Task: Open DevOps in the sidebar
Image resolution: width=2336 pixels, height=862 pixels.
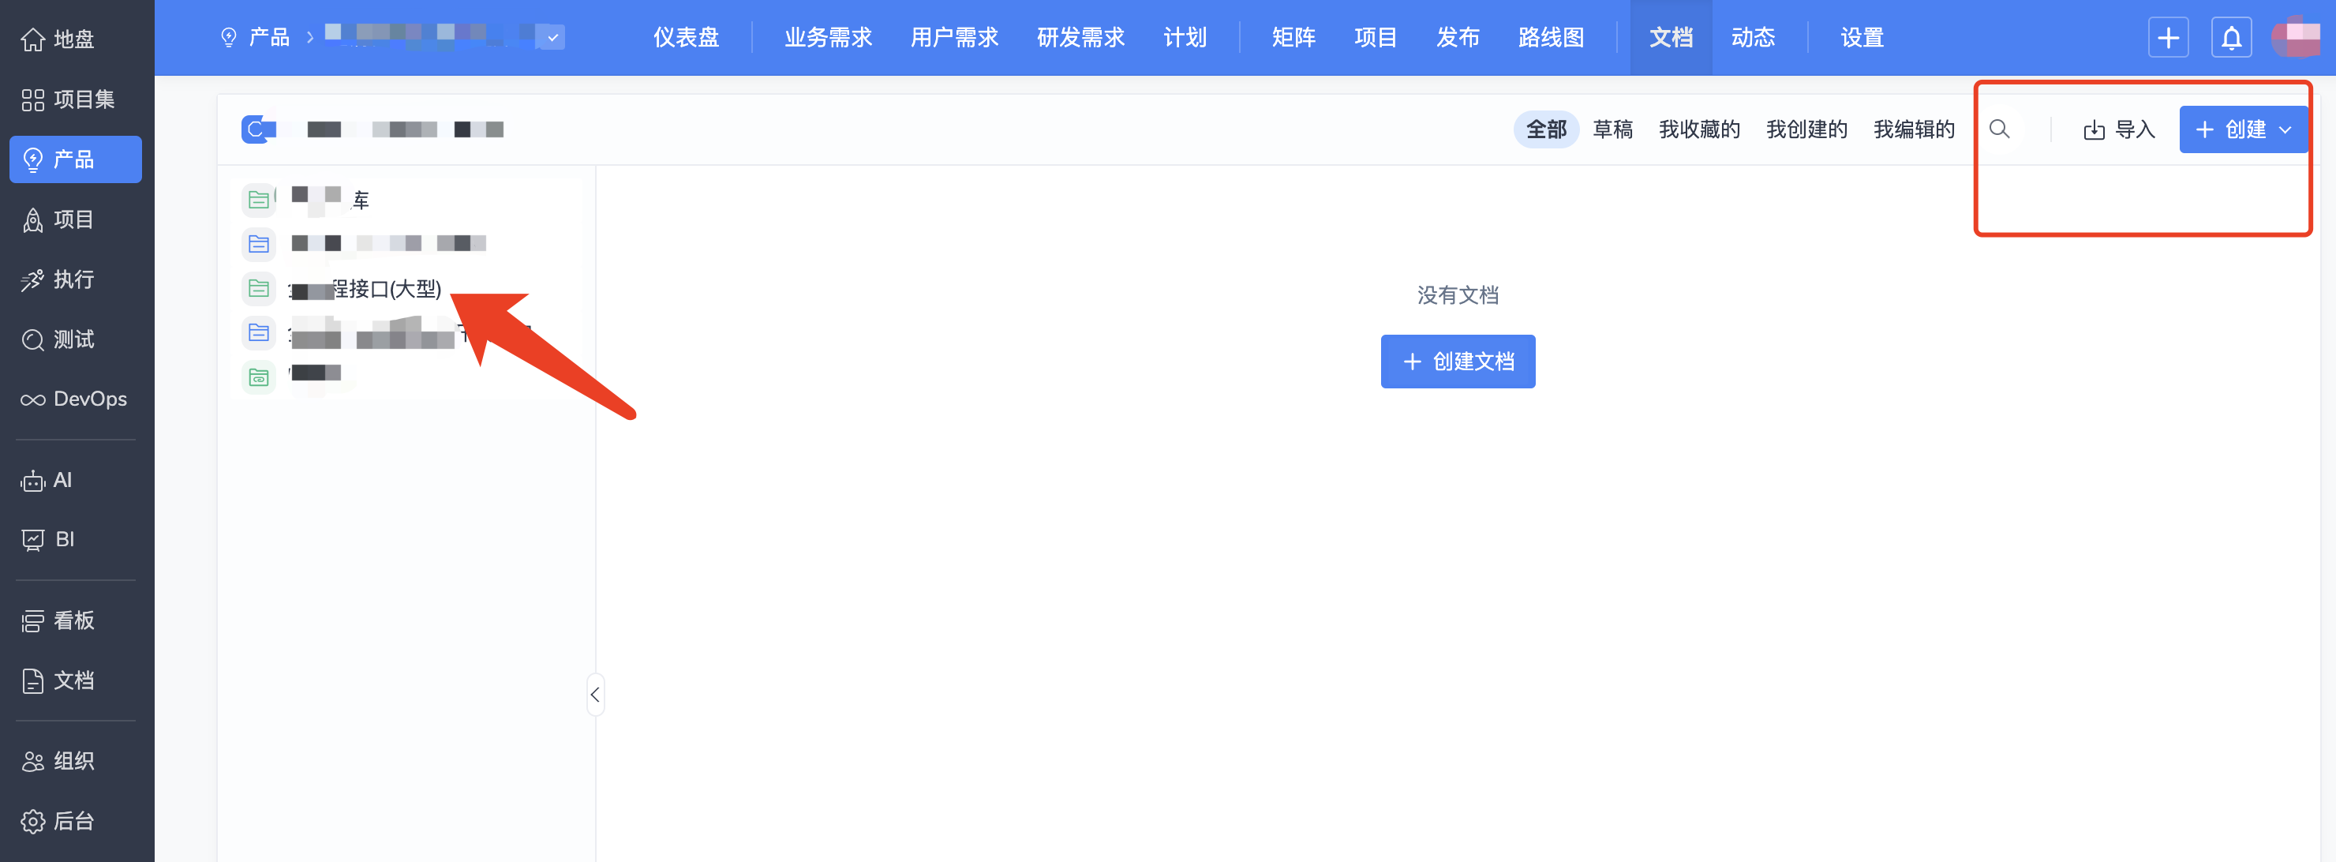Action: click(x=75, y=399)
